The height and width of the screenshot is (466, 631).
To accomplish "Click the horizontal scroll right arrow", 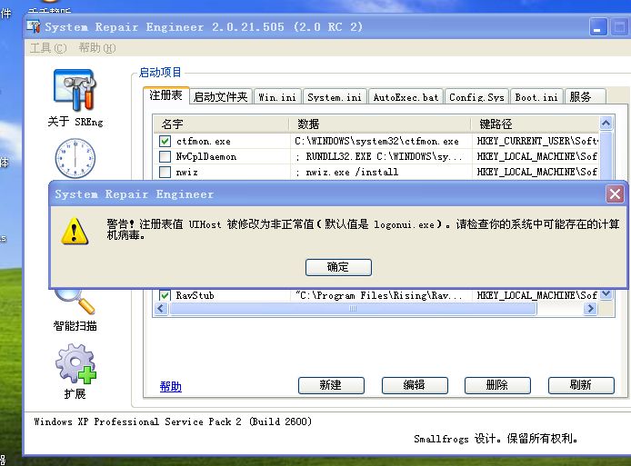I will click(590, 309).
